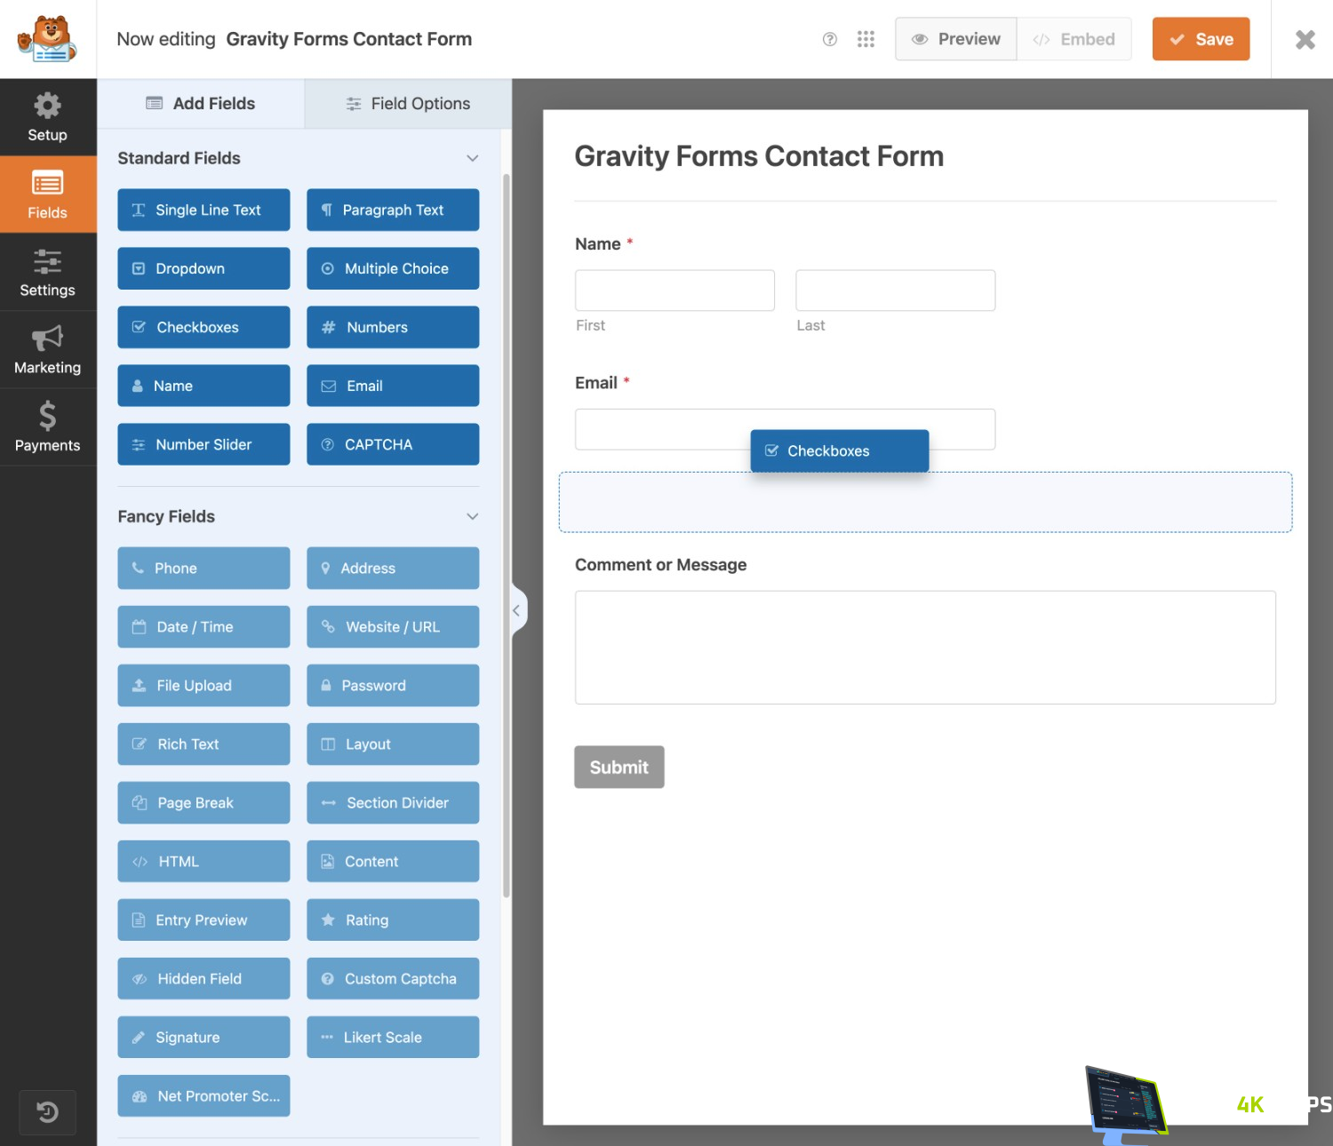Switch to the Field Options tab
The height and width of the screenshot is (1146, 1333).
[408, 104]
